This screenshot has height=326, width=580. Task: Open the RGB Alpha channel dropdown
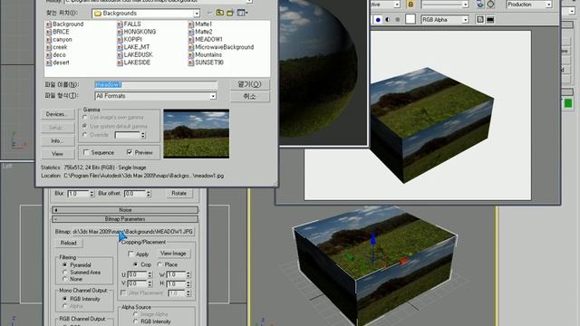click(x=465, y=20)
